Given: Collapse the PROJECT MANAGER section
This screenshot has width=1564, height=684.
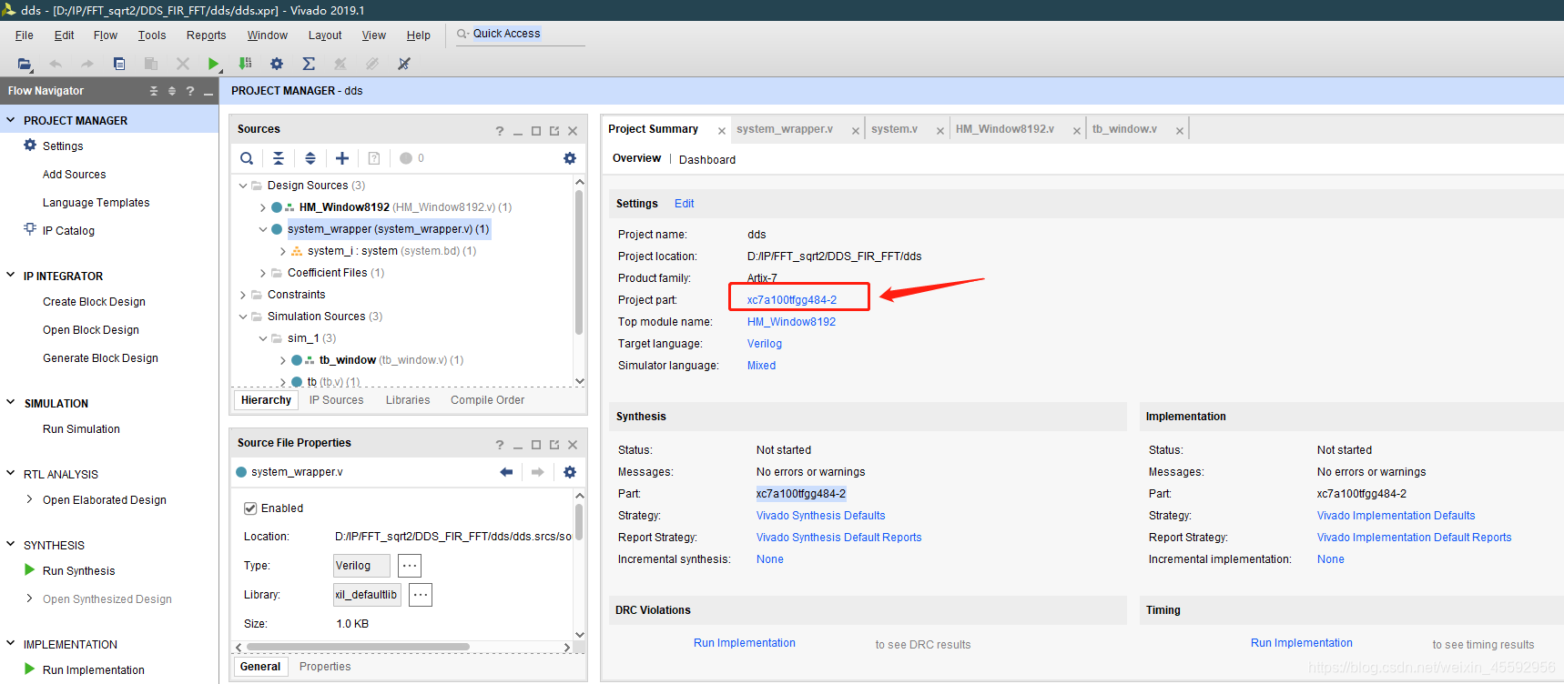Looking at the screenshot, I should [x=11, y=120].
